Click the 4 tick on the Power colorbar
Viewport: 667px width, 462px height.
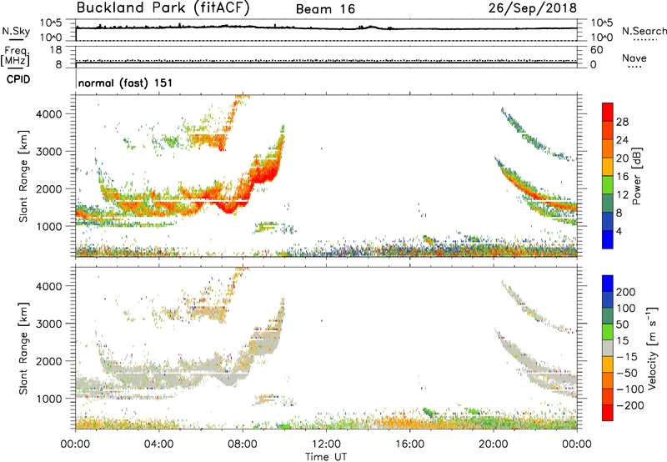click(619, 231)
